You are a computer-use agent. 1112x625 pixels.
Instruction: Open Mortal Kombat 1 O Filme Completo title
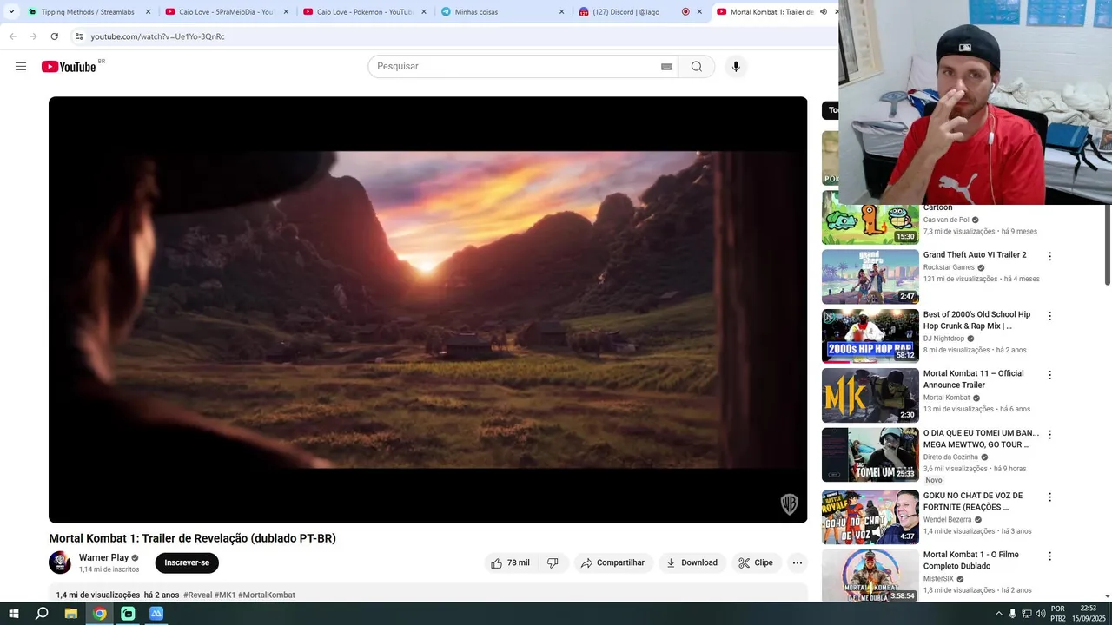click(x=970, y=560)
